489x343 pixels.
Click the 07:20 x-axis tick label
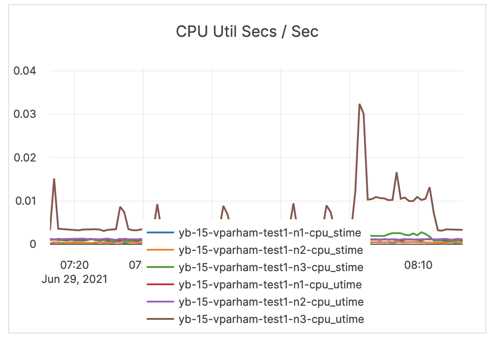75,264
